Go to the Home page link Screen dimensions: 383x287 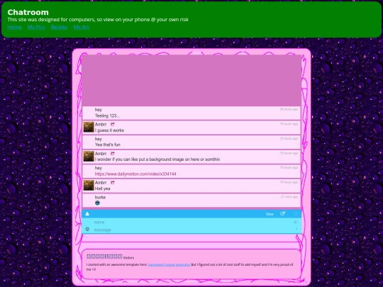click(14, 27)
